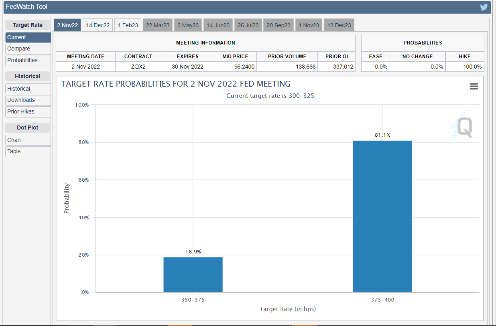Click the HIKE column header

click(465, 57)
